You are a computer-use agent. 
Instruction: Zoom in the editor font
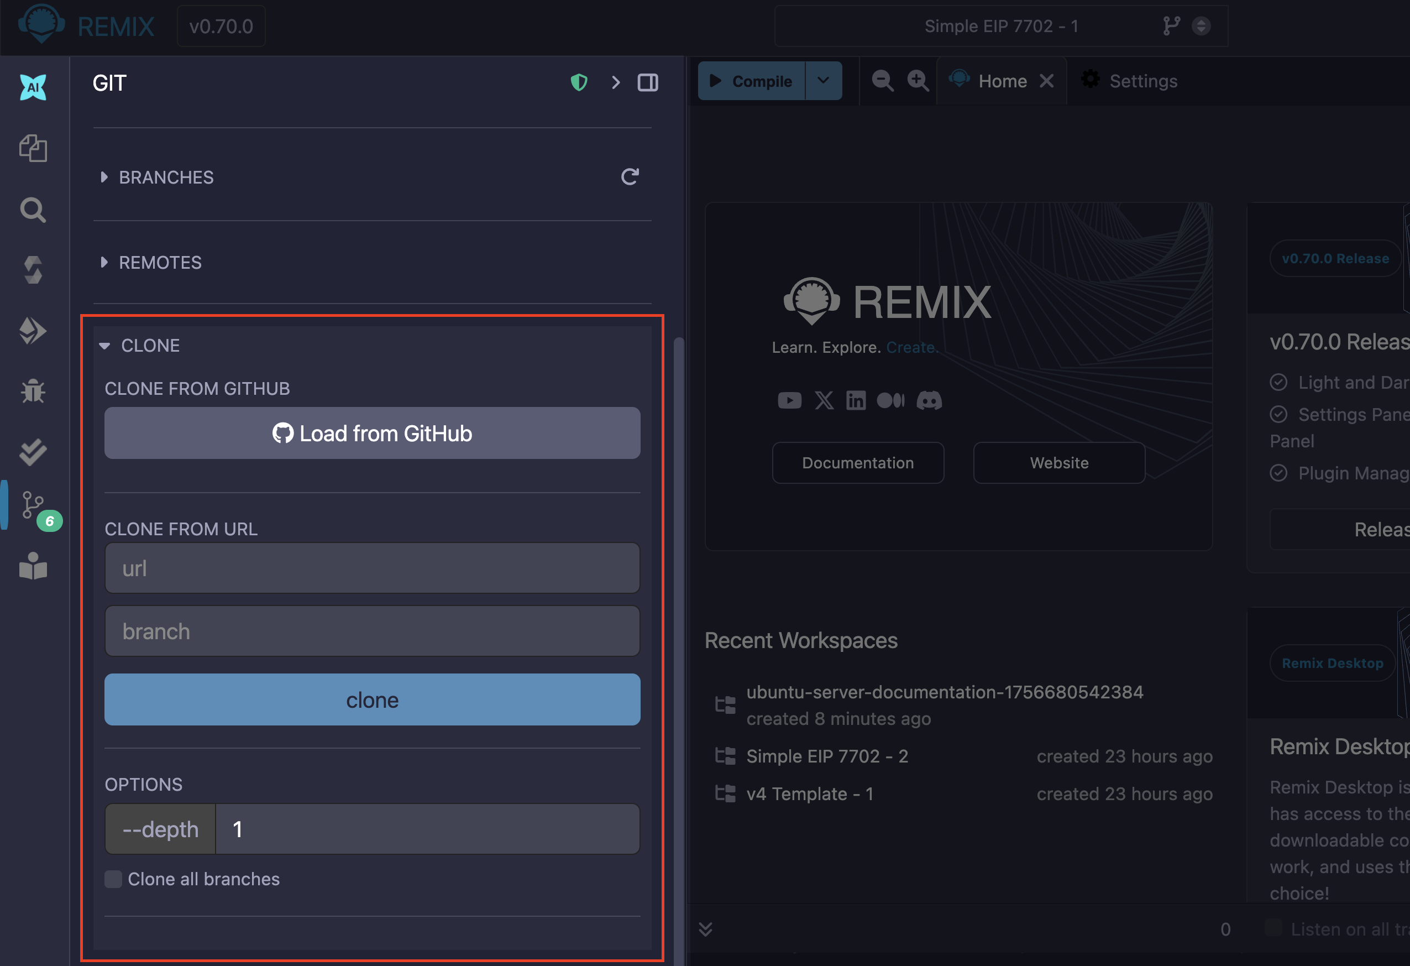918,81
